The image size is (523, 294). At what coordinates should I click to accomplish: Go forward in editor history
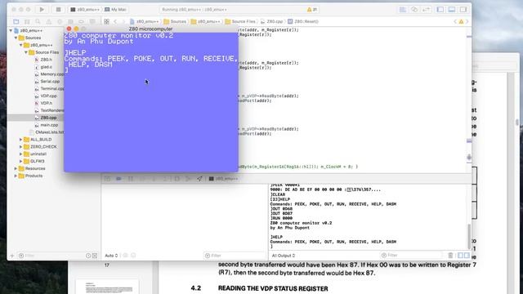click(x=123, y=21)
